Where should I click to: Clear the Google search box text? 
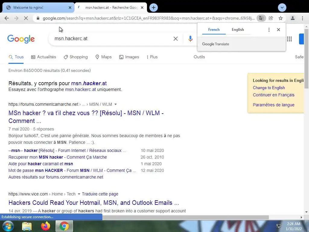point(176,39)
